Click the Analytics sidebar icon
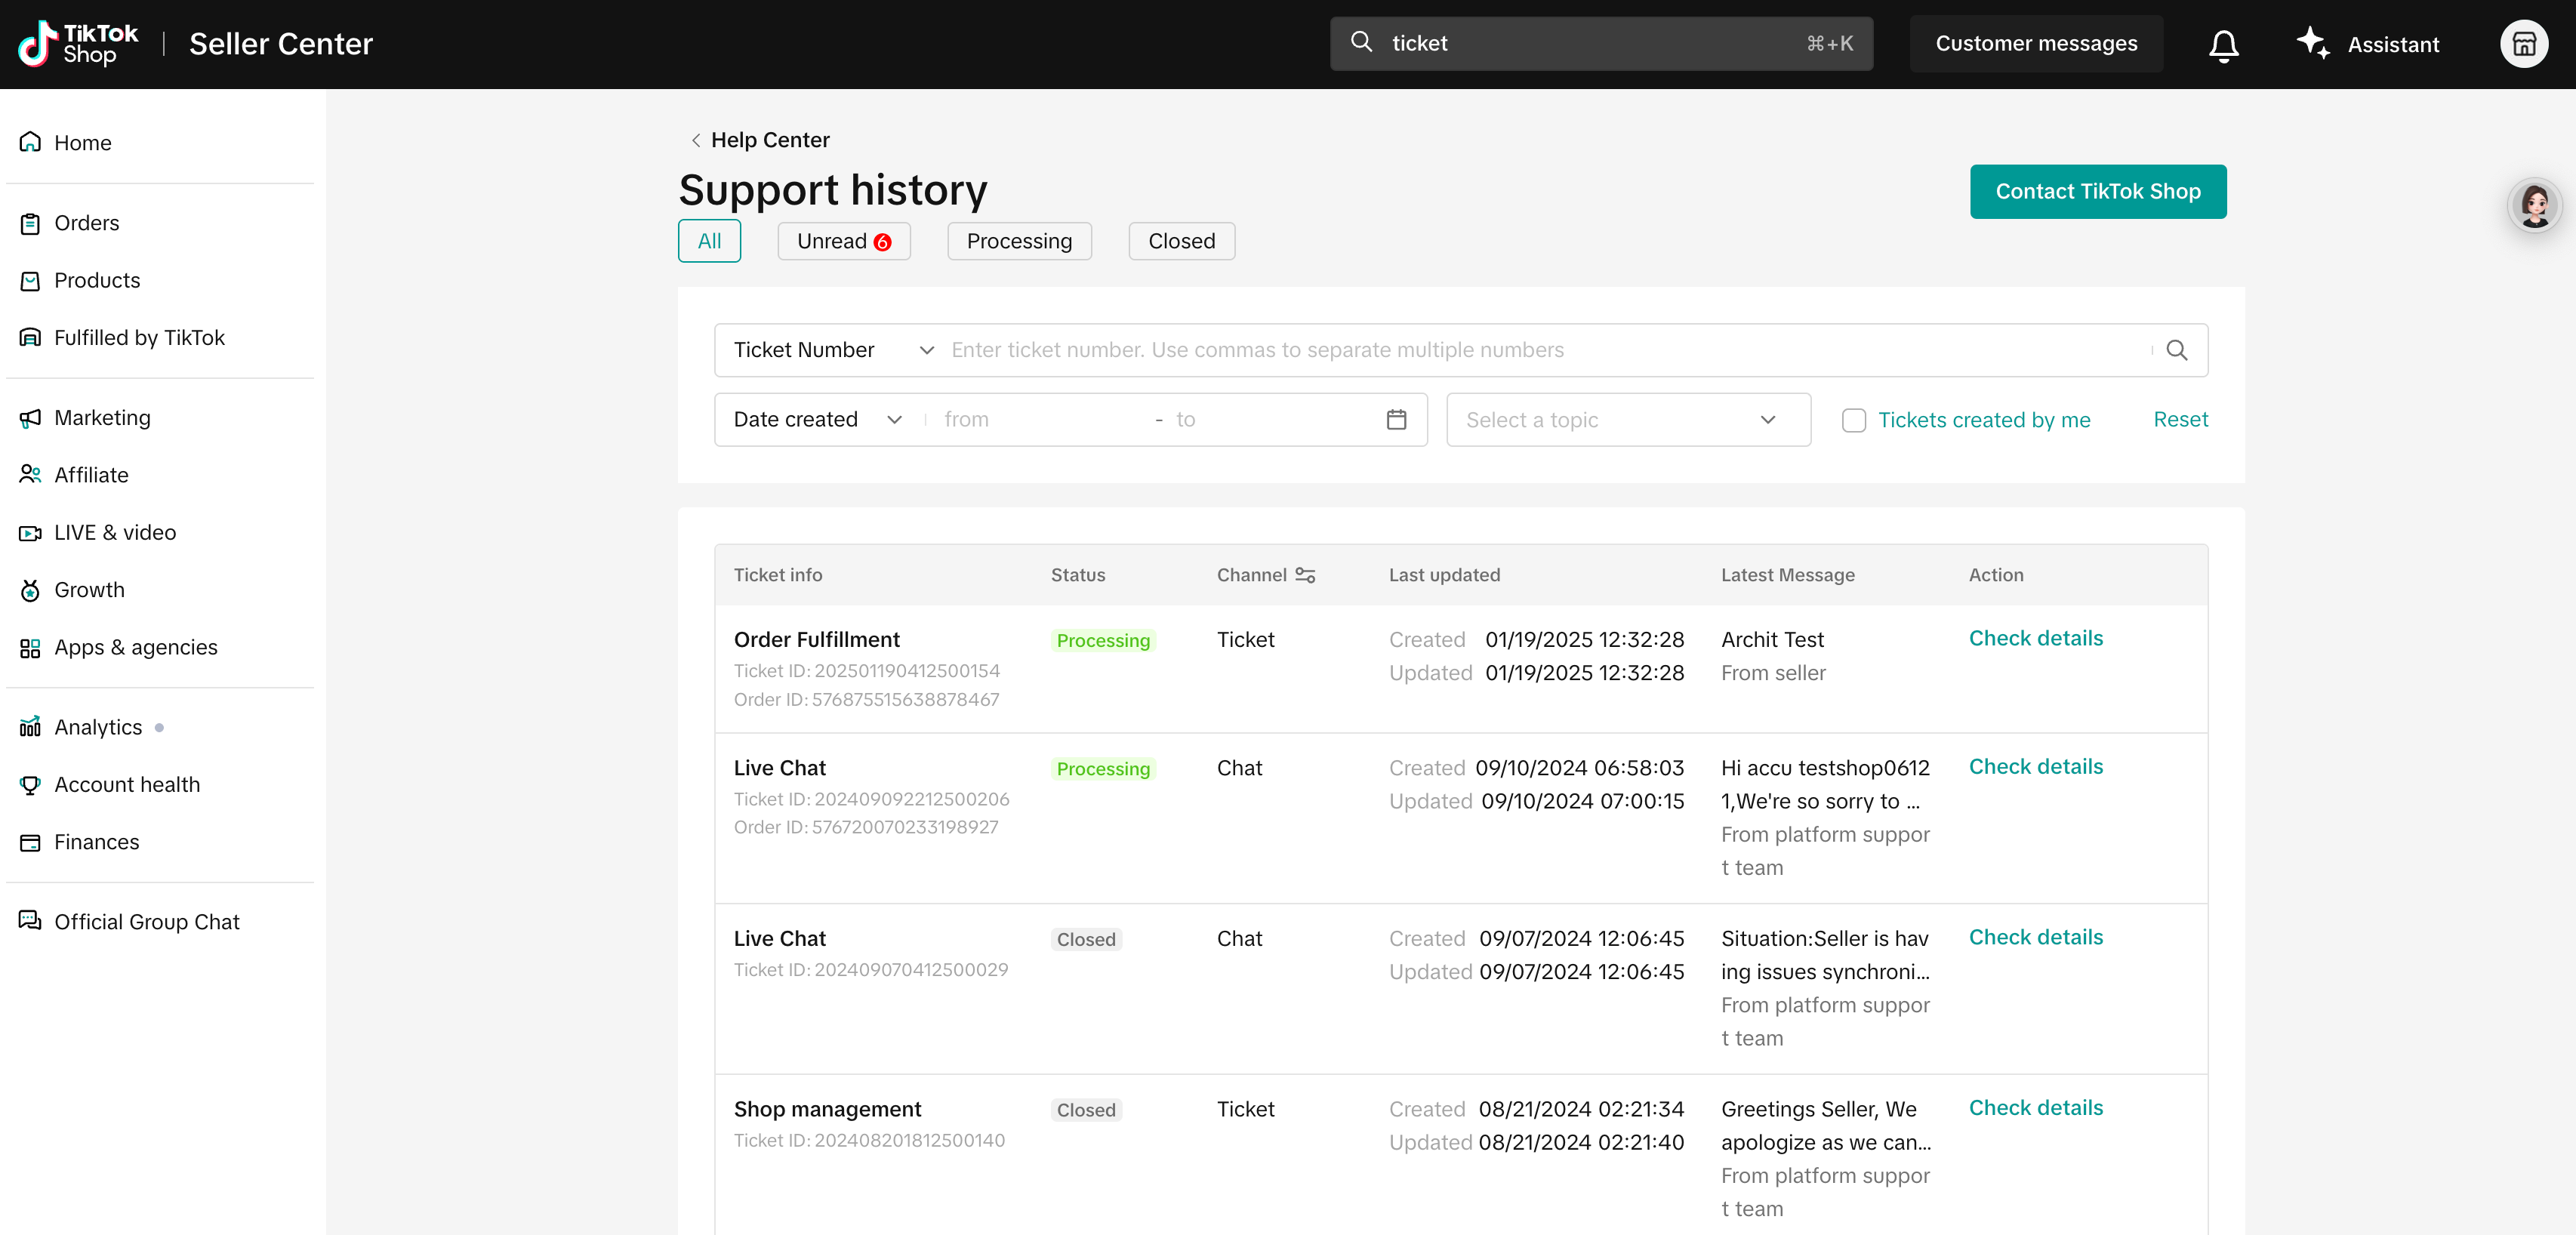Screen dimensions: 2576x1235 click(x=30, y=727)
